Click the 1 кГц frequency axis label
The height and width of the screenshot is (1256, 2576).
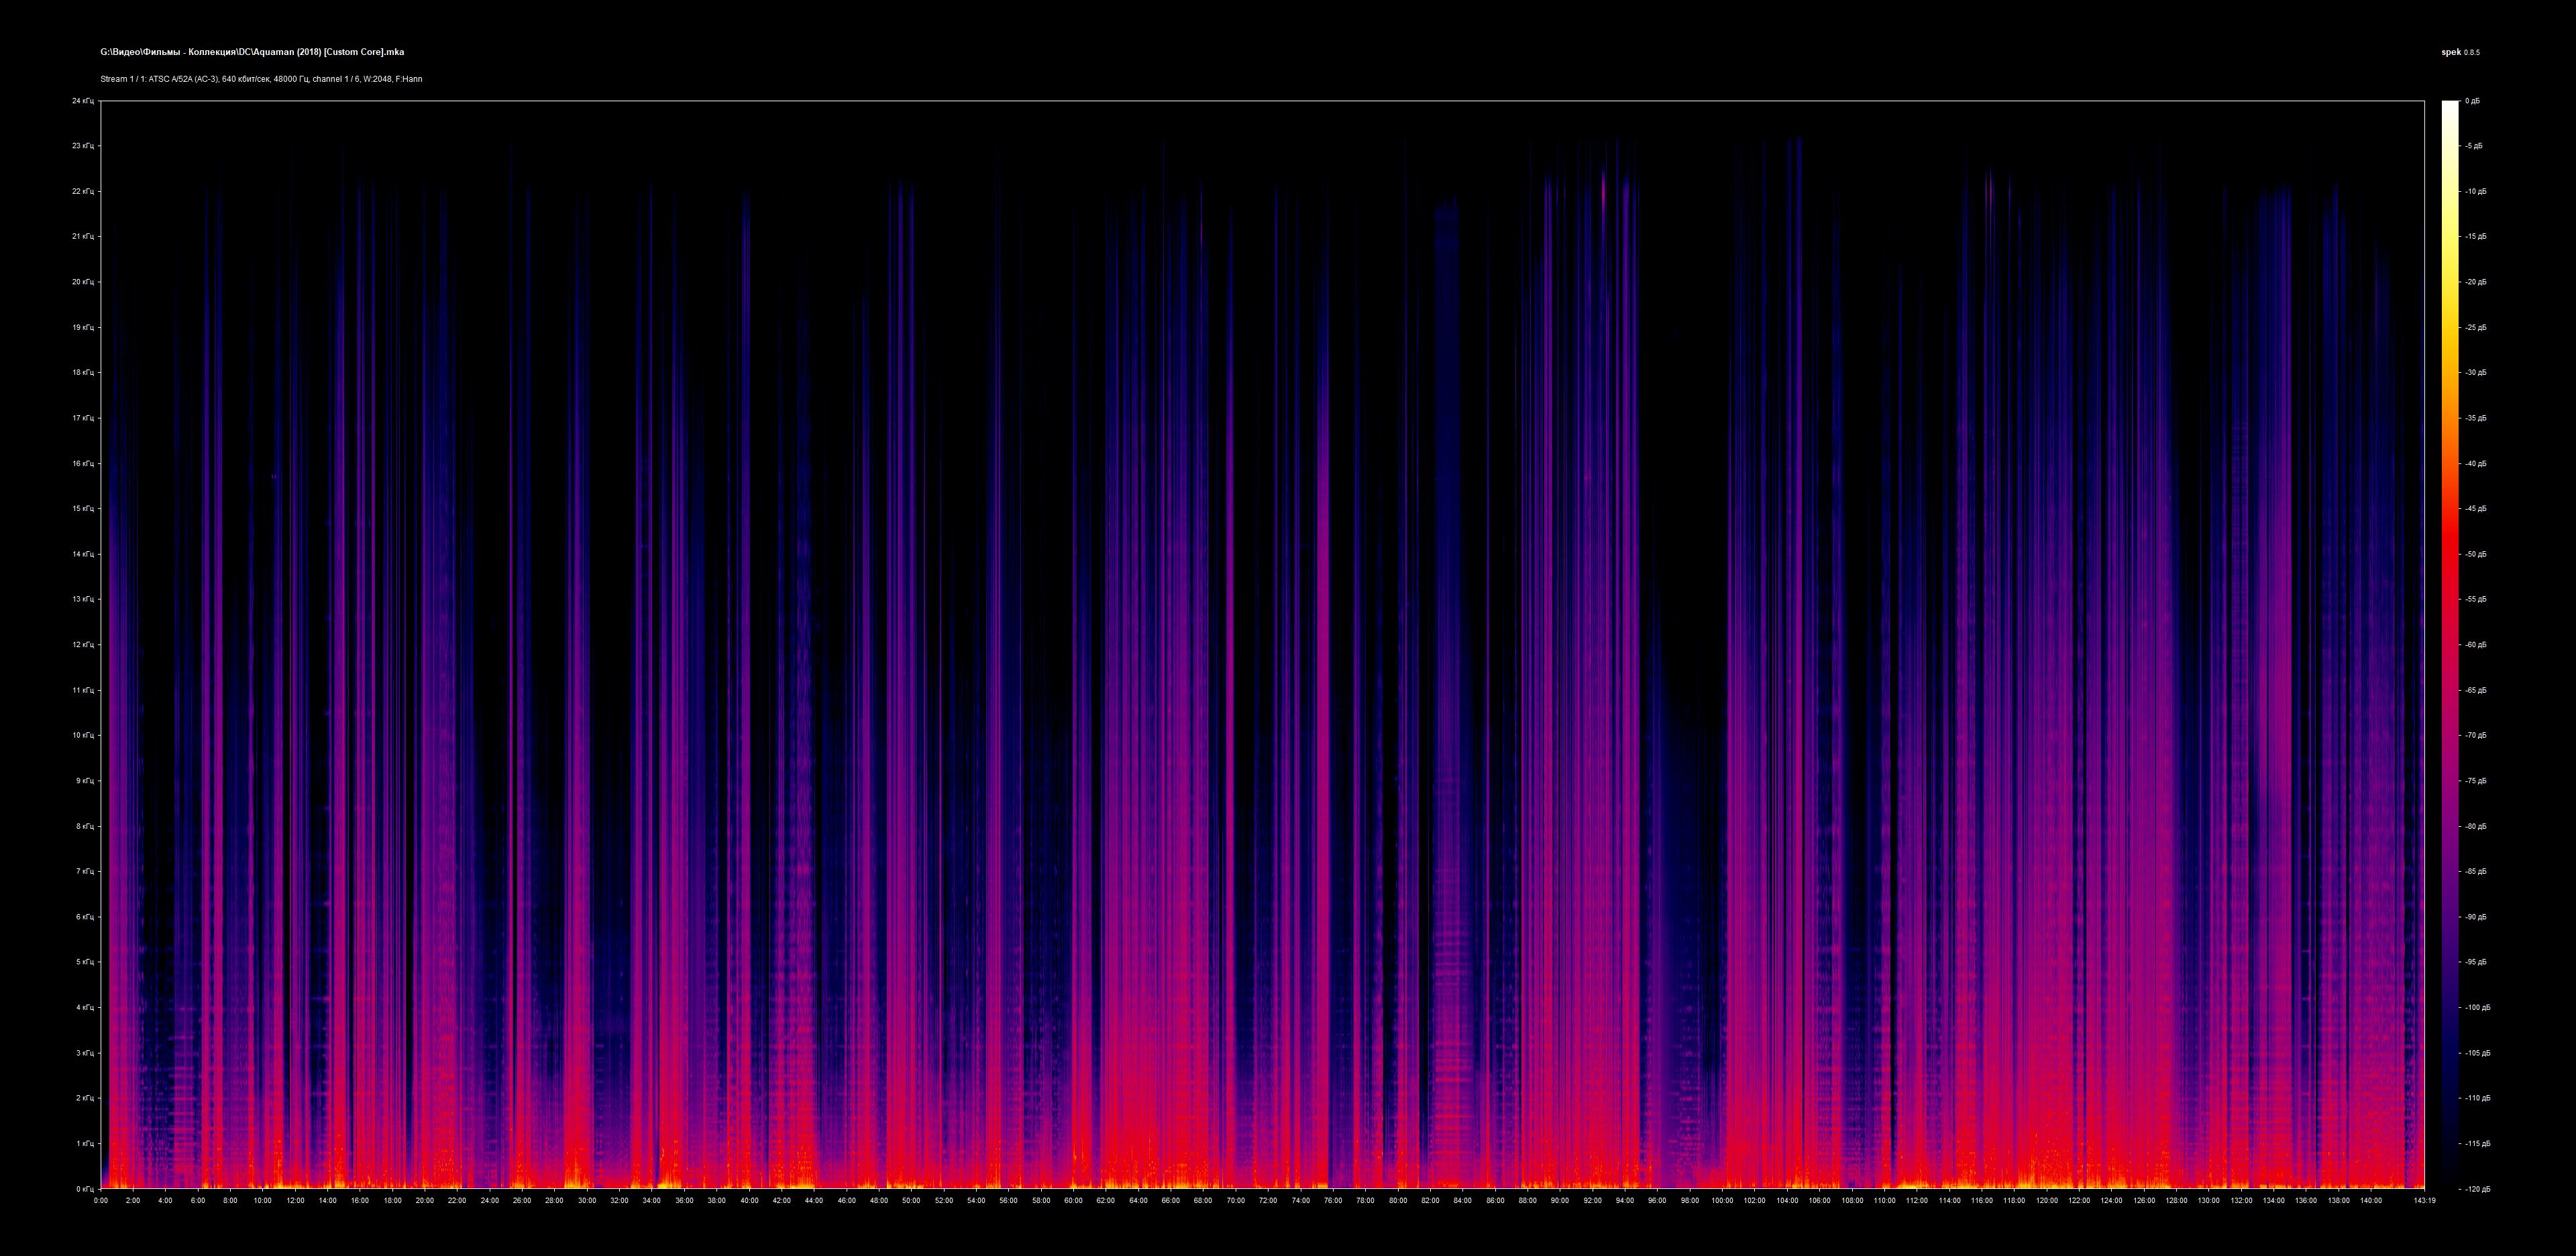pyautogui.click(x=85, y=1143)
